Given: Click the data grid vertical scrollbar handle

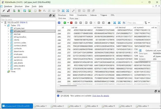Looking at the screenshot, I should click(158, 42).
